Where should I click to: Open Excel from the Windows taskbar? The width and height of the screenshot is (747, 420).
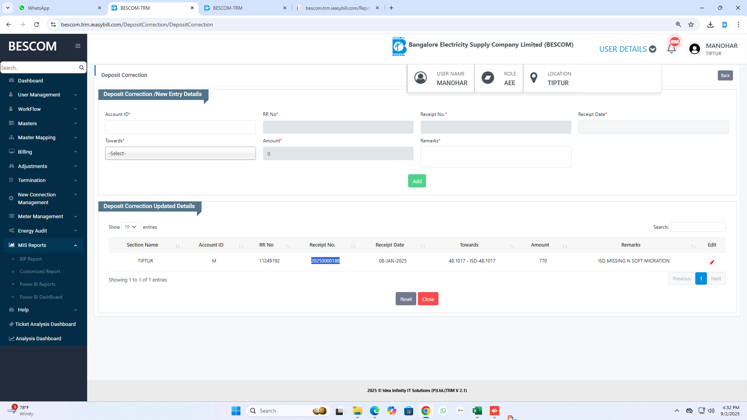(x=477, y=411)
